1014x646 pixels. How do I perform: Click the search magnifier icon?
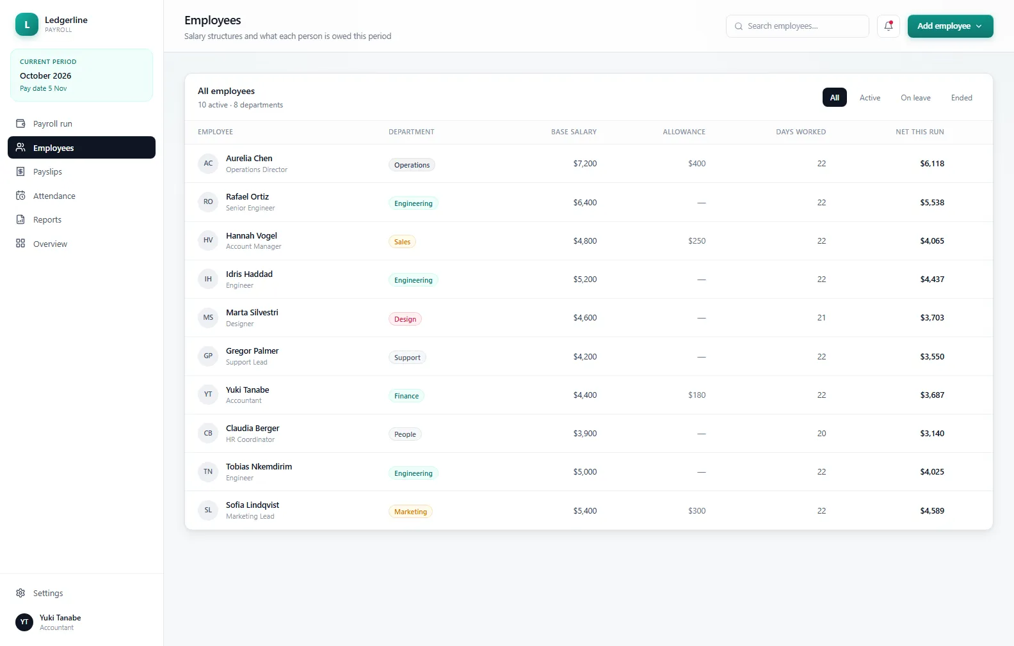739,26
